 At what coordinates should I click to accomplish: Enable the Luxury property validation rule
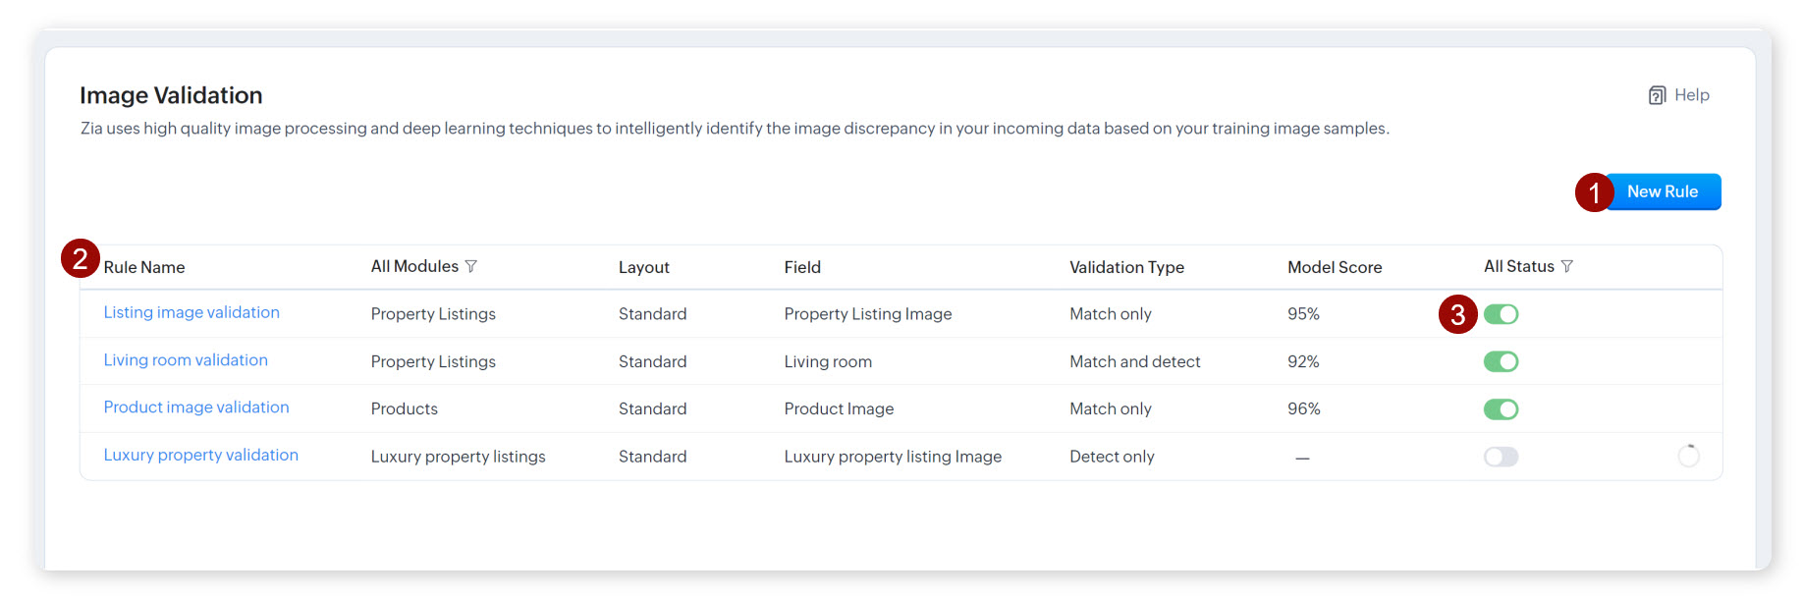1501,457
